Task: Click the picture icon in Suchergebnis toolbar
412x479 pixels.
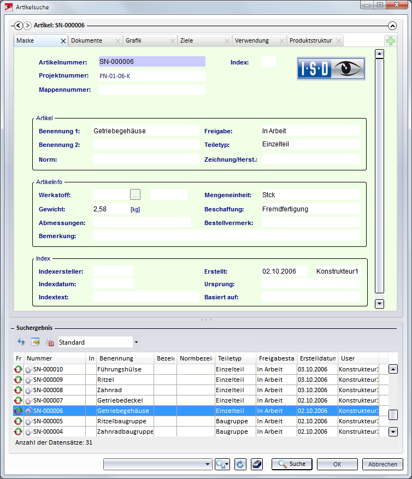Action: point(36,342)
